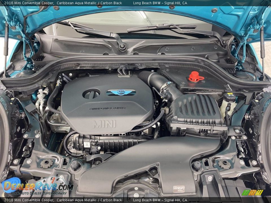Click 'Long Beach BMW - Signal Hill, CA' at top
The width and height of the screenshot is (271, 203).
(160, 3)
